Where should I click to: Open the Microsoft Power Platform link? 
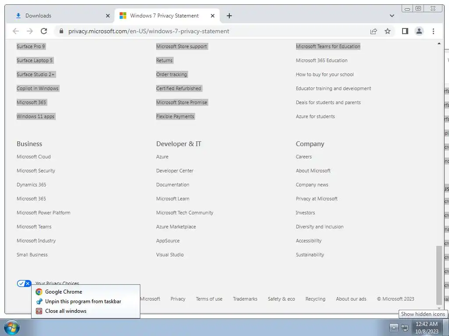click(43, 213)
